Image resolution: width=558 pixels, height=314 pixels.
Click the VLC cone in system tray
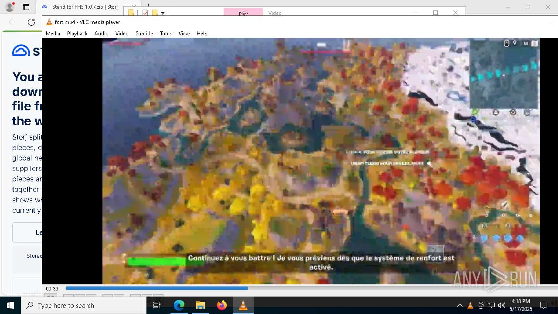click(x=470, y=305)
